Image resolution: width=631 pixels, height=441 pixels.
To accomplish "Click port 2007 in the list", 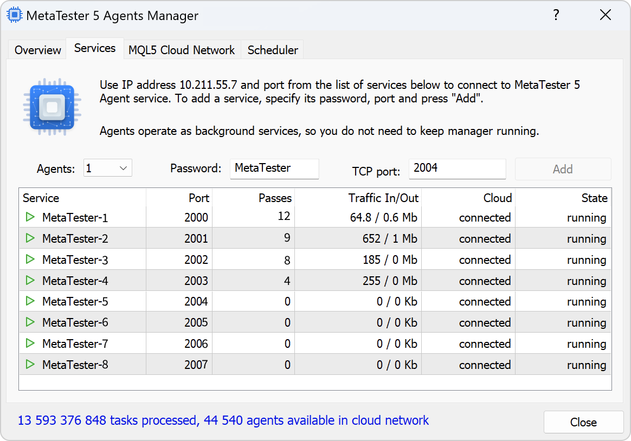I will click(x=196, y=365).
